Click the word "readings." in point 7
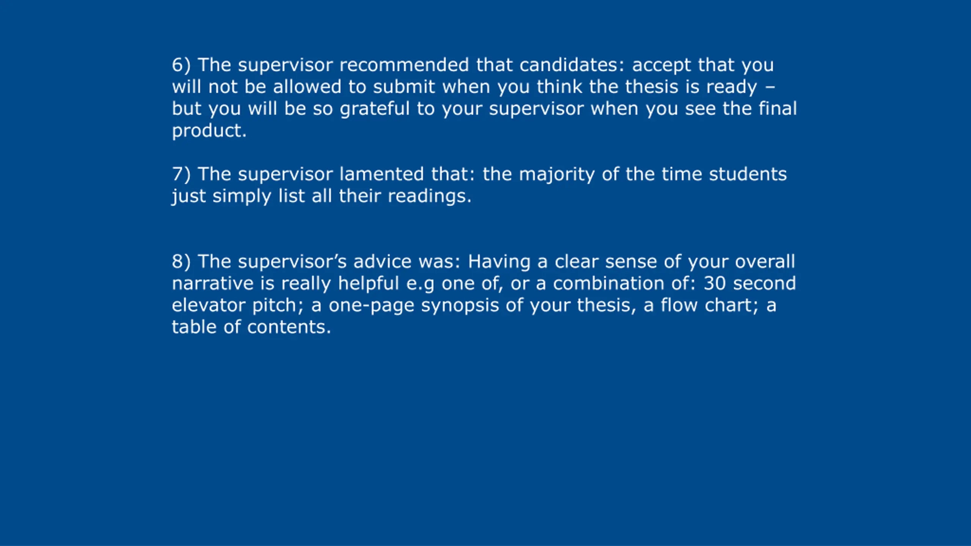 coord(429,197)
